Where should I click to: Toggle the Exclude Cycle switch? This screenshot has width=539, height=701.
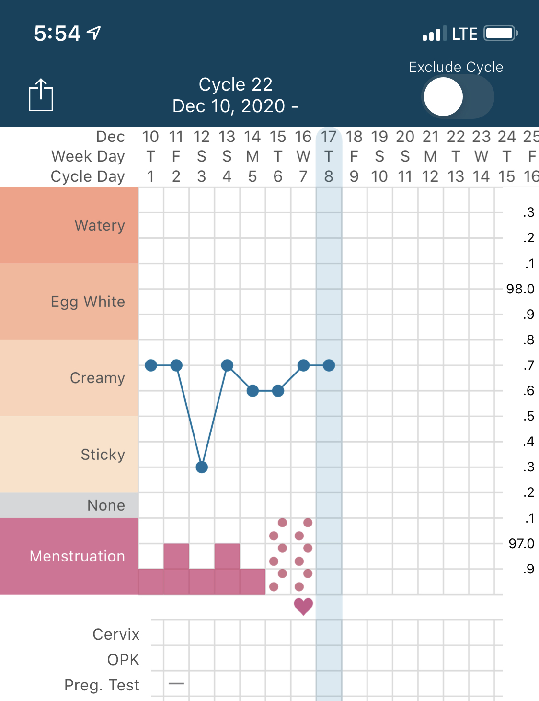(x=458, y=96)
